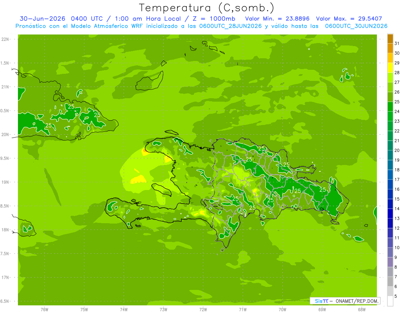Click the '73W' longitude axis label
This screenshot has width=406, height=314.
pyautogui.click(x=163, y=310)
